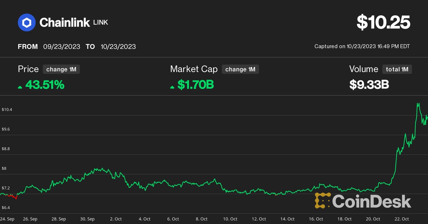Toggle the Market Cap 'change 1M' badge
The height and width of the screenshot is (224, 428).
[240, 69]
